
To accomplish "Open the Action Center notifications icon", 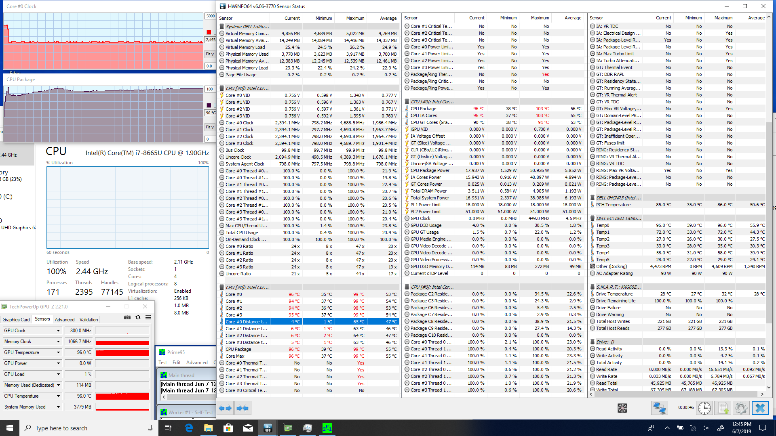I will pos(763,428).
